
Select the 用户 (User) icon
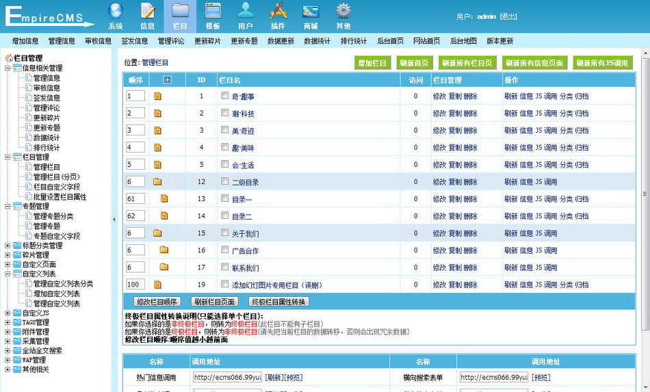coord(245,12)
